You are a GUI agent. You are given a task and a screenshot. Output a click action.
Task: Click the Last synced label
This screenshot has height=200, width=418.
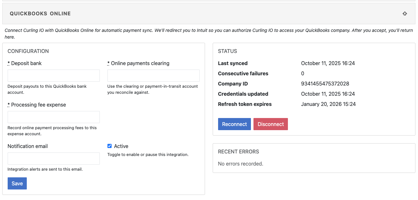pyautogui.click(x=233, y=63)
